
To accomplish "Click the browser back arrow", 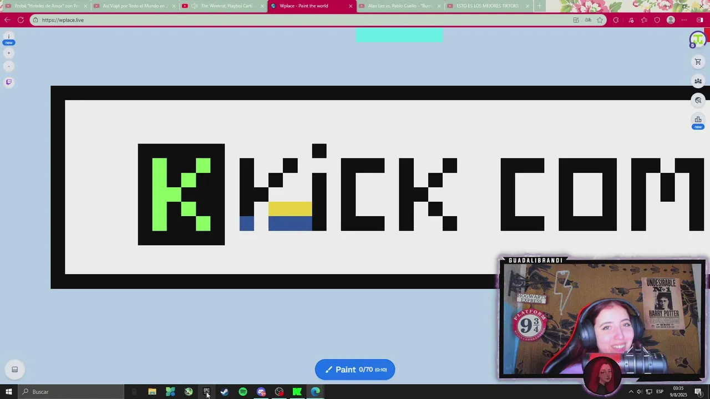I will (7, 20).
